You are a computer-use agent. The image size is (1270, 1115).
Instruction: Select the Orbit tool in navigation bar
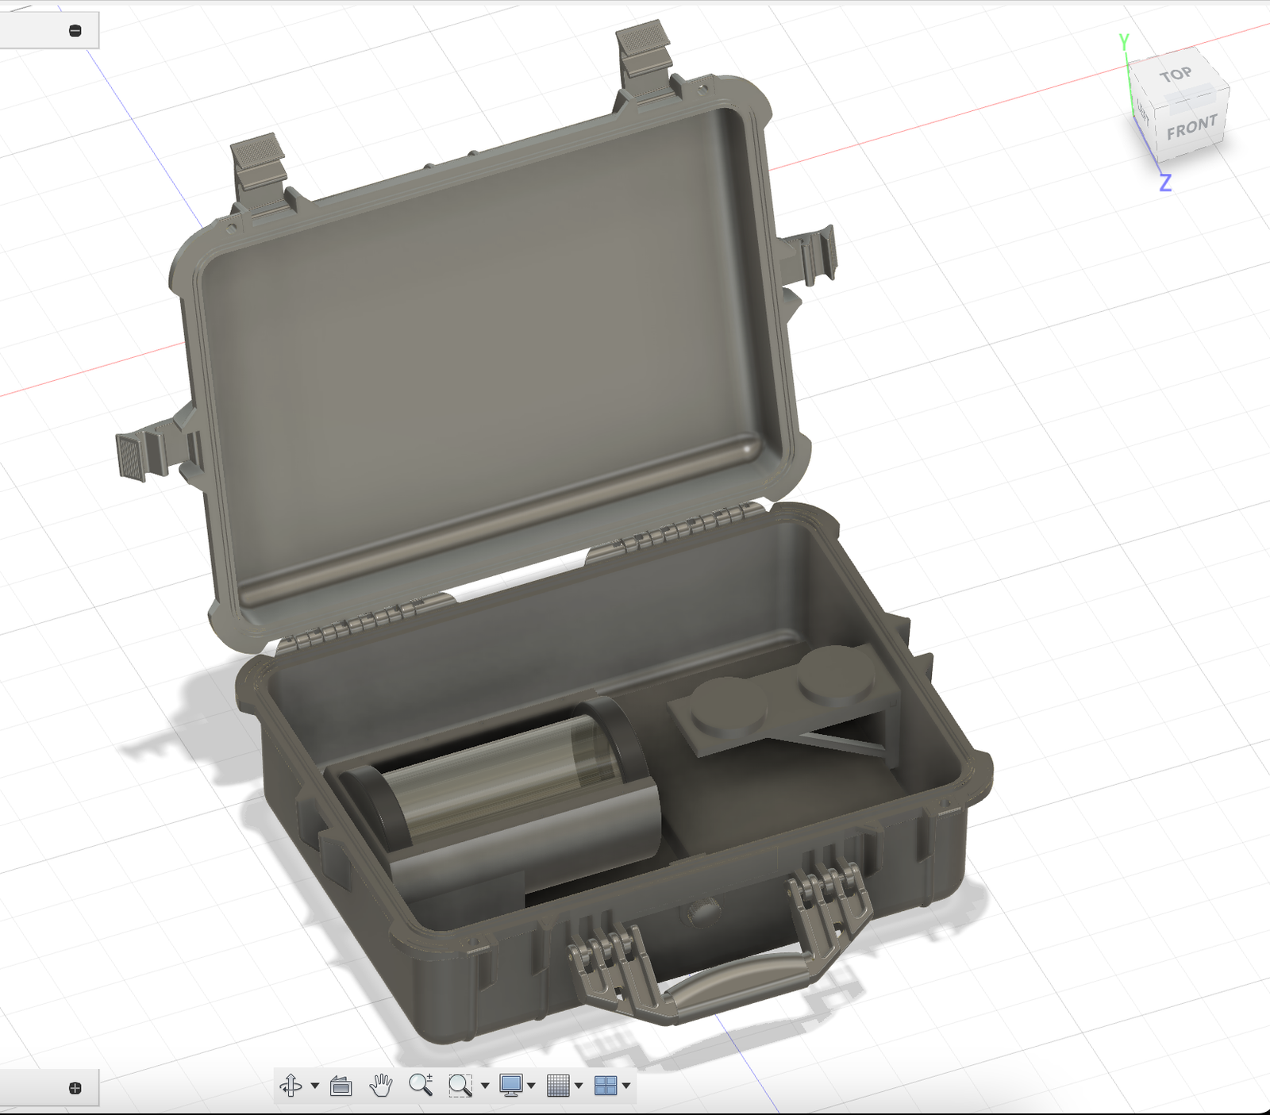tap(291, 1085)
